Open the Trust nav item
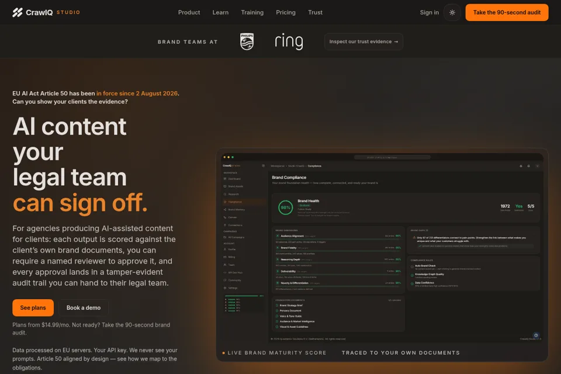Viewport: 561px width, 374px height. [x=315, y=12]
